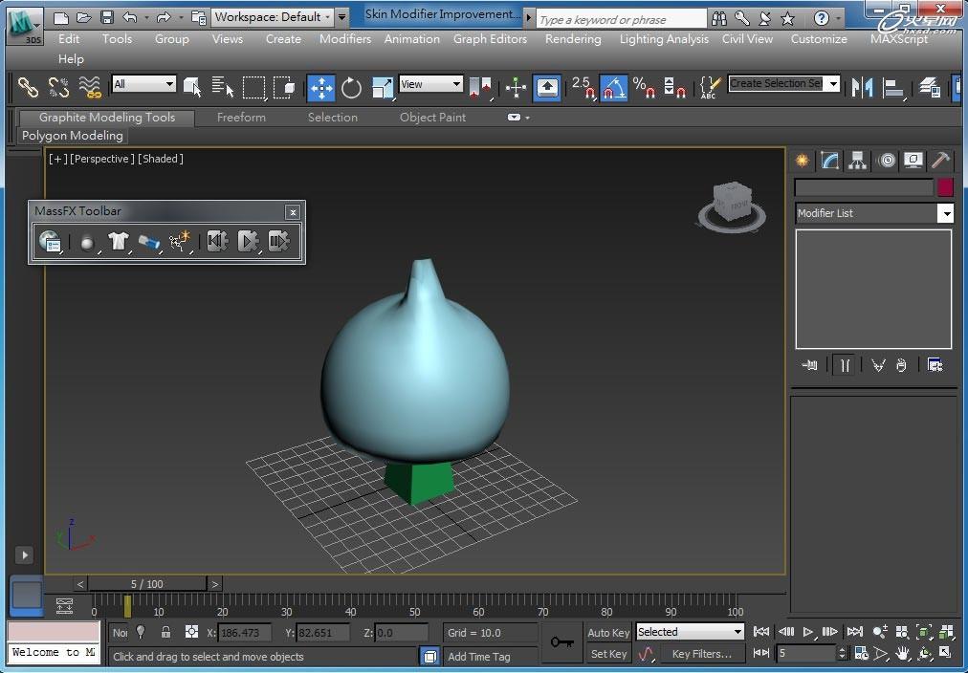Select the Select and Move tool
968x673 pixels.
[x=320, y=88]
